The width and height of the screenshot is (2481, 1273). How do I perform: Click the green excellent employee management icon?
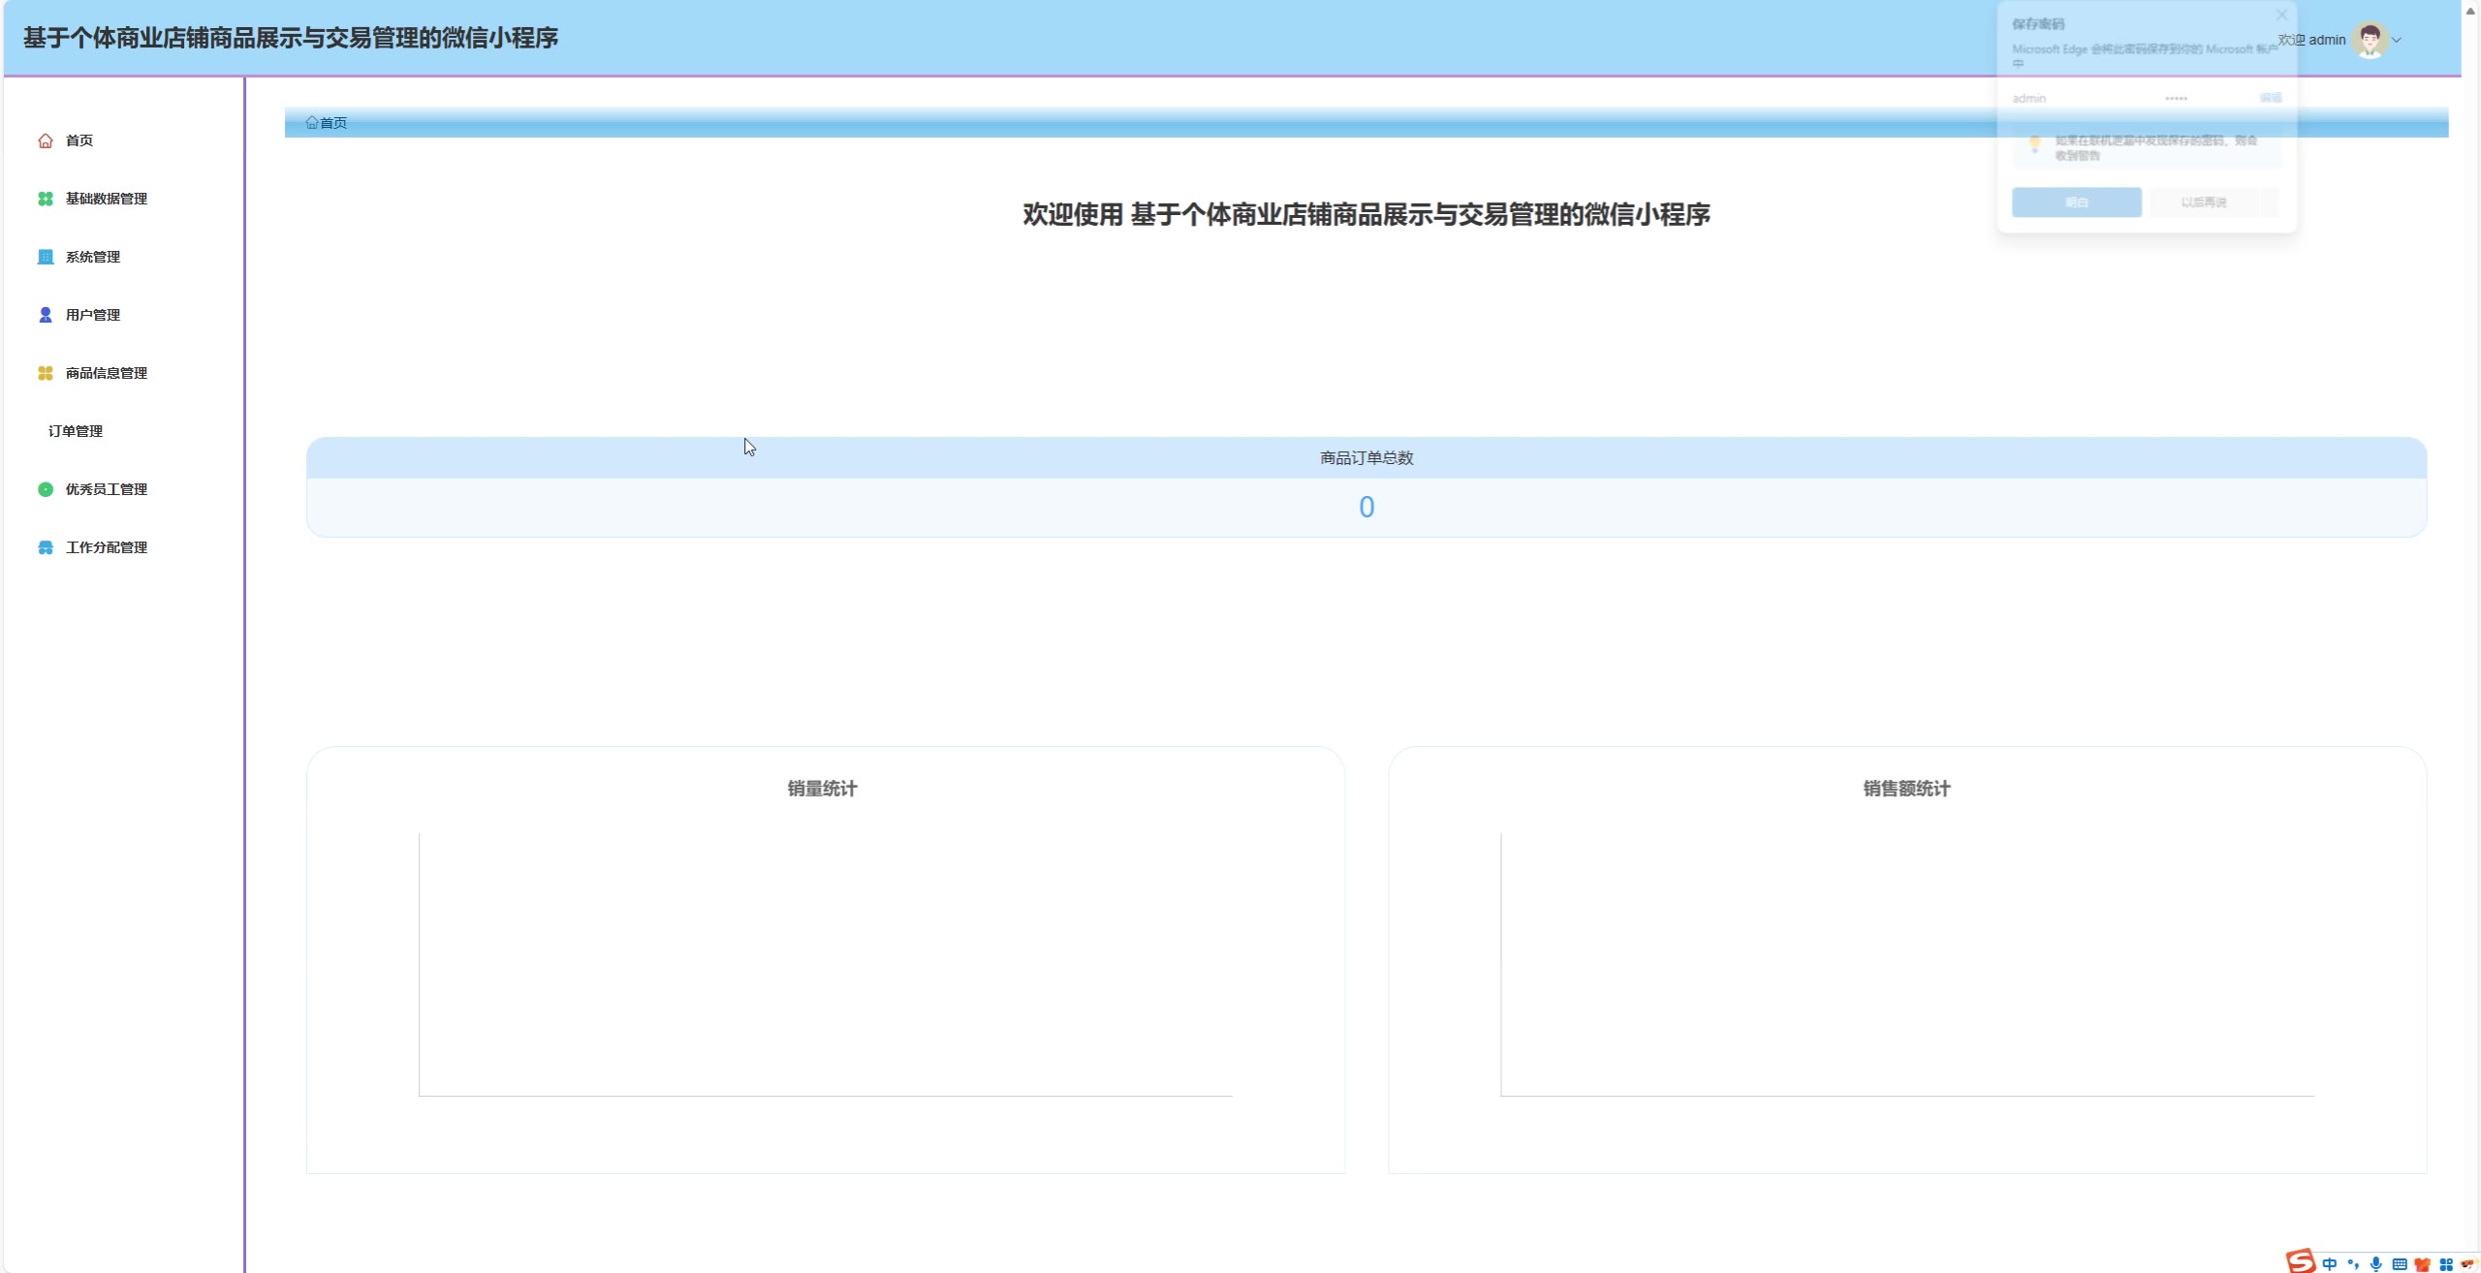45,489
